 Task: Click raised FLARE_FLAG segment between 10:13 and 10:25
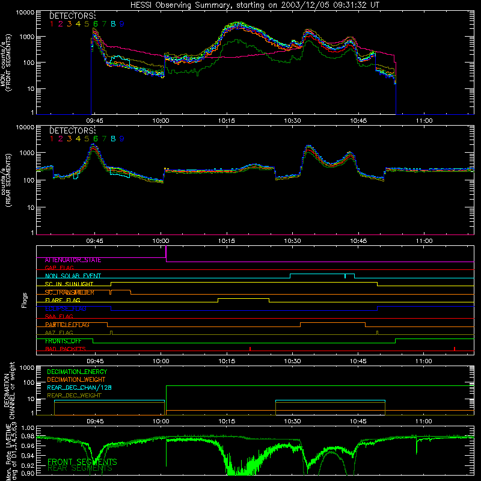tap(244, 298)
